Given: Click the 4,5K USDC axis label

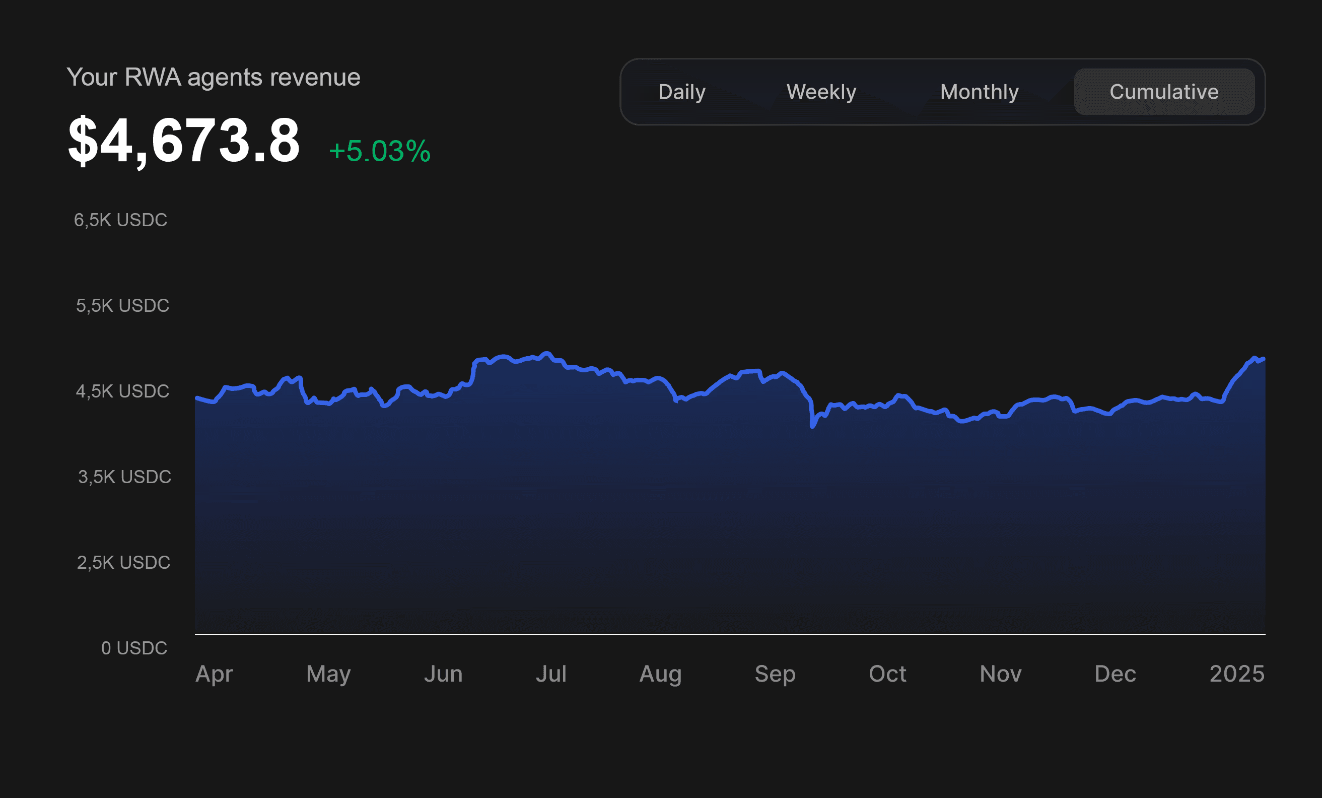Looking at the screenshot, I should coord(122,391).
